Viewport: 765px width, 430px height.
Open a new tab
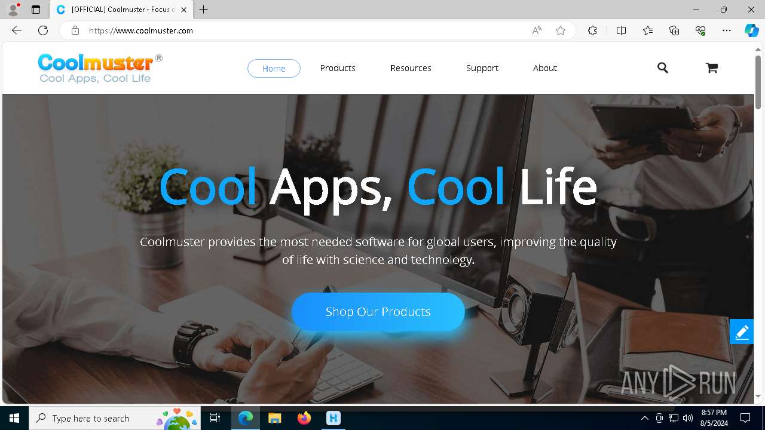click(204, 10)
